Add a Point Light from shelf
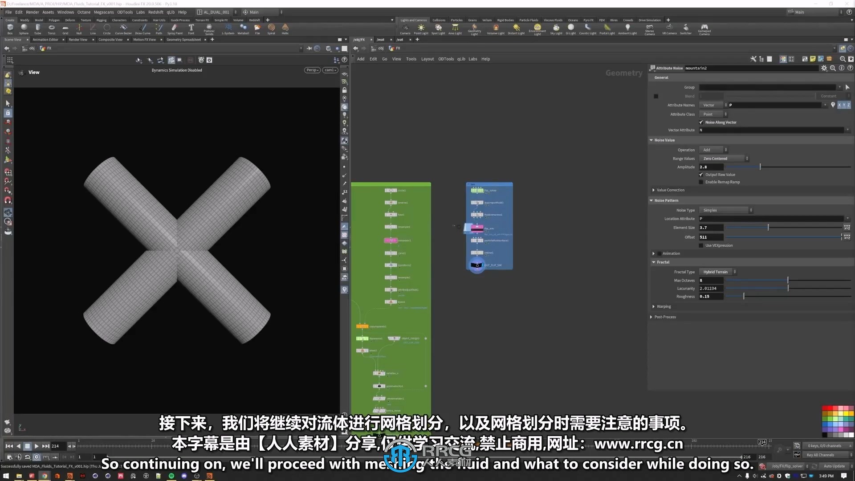The height and width of the screenshot is (481, 855). point(421,29)
